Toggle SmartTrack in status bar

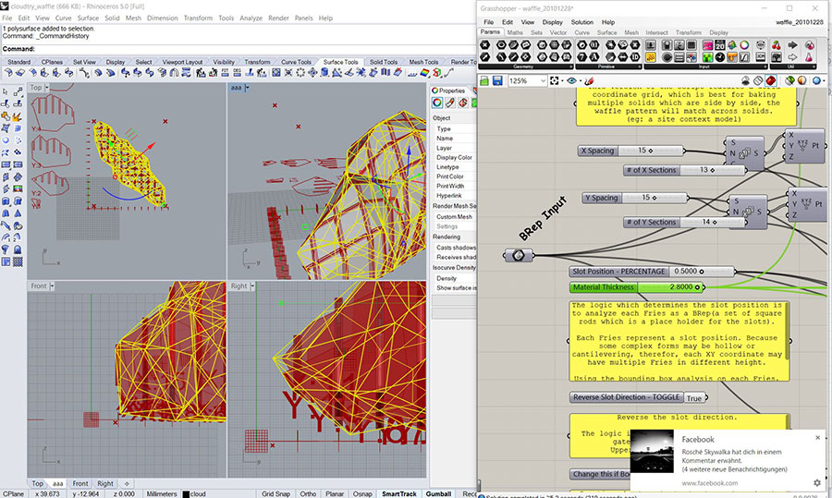[399, 493]
